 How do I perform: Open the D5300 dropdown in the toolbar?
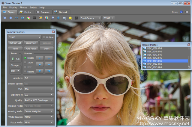pos(109,18)
